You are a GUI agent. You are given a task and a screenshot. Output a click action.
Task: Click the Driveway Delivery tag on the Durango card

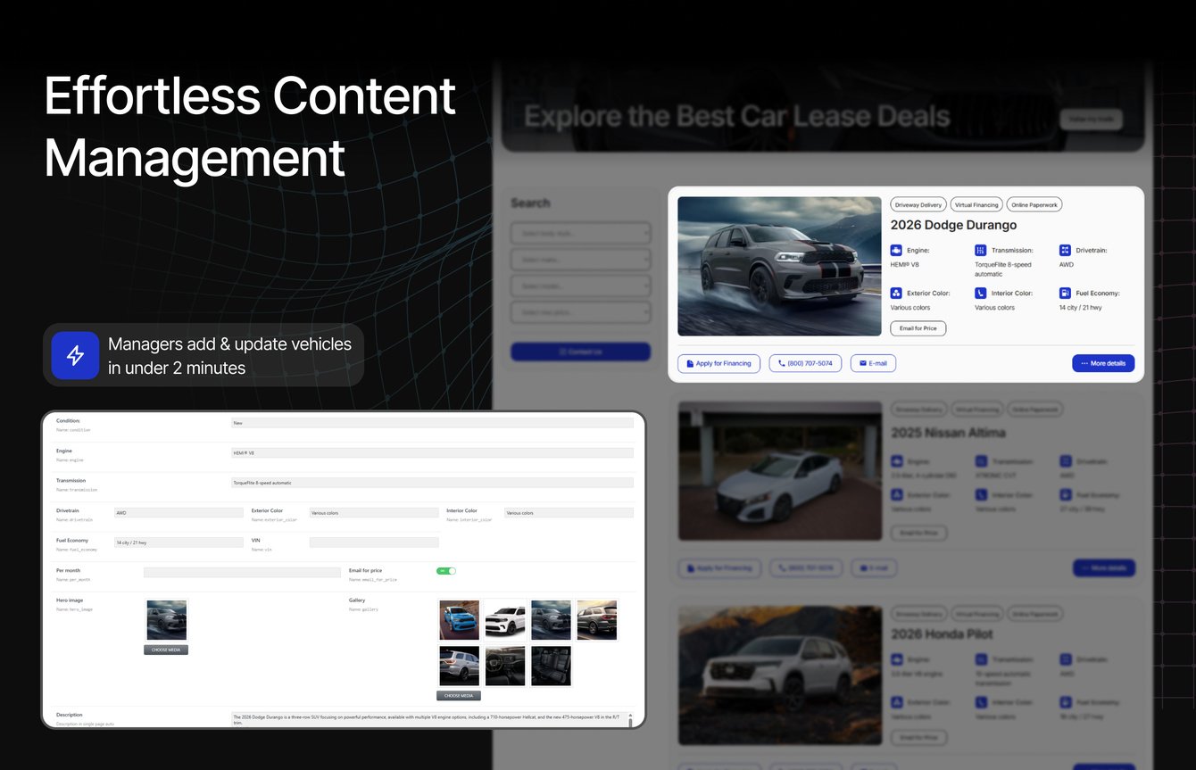918,205
